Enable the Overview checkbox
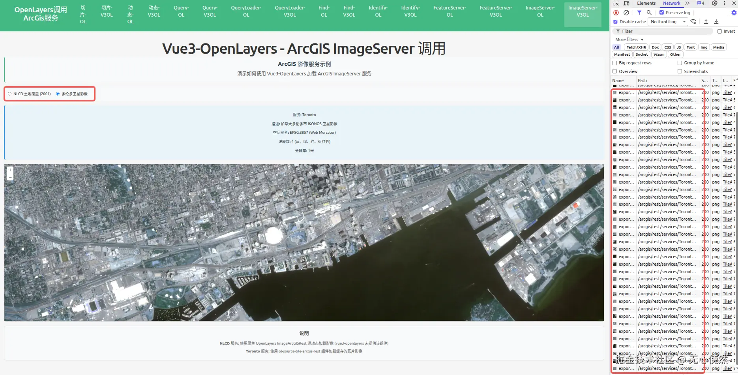738x375 pixels. (614, 71)
